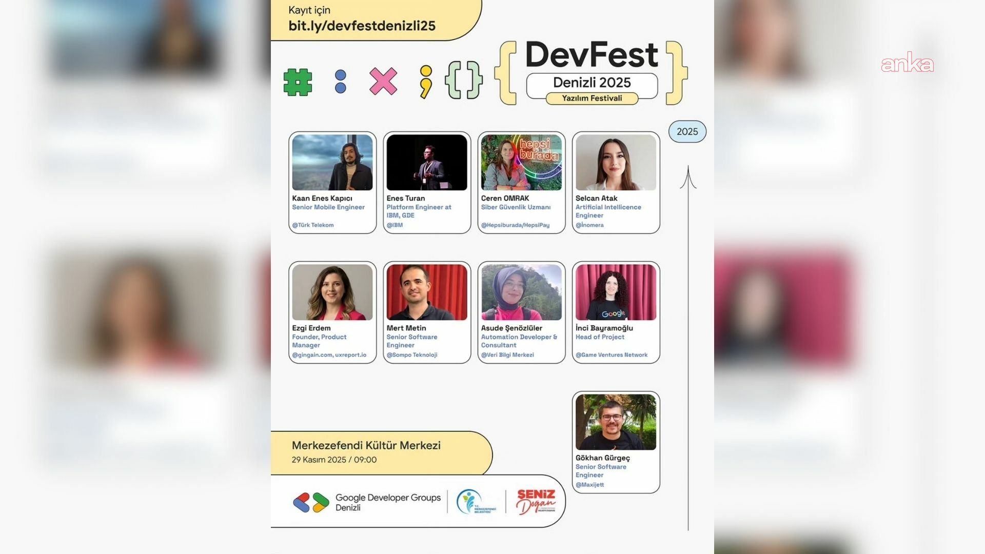Open the bit.ly/devfestdenizli25 registration link
Viewport: 985px width, 554px height.
[x=362, y=26]
